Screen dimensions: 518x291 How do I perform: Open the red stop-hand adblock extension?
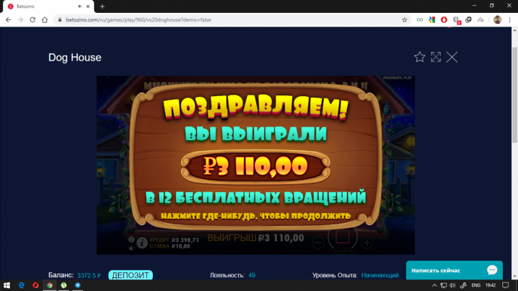(444, 20)
